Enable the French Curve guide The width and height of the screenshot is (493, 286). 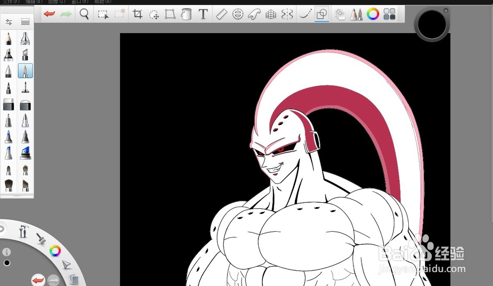(x=254, y=14)
